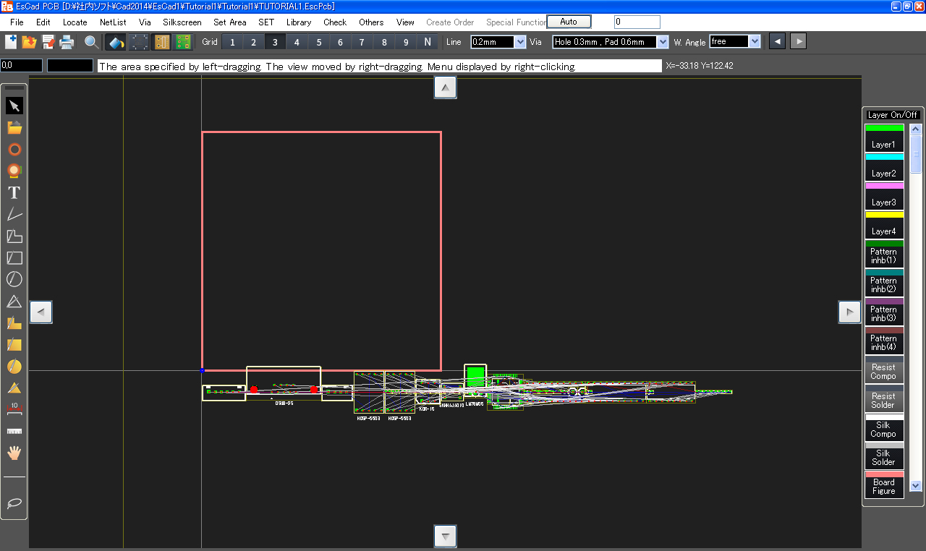Select the outlined circle tool
Screen dimensions: 926x551
pyautogui.click(x=14, y=280)
